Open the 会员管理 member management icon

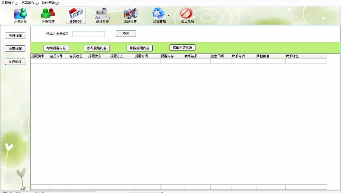coord(48,16)
